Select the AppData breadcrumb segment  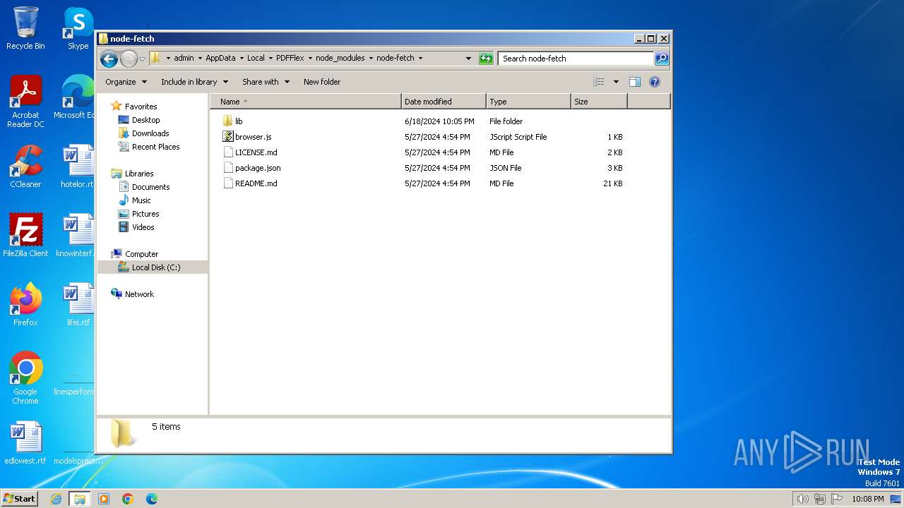click(x=220, y=59)
